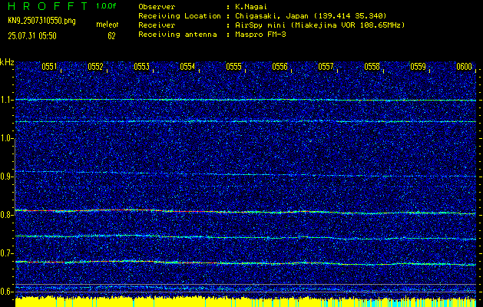This screenshot has width=483, height=307.
Task: Click the yellow signal level bar graph
Action: click(246, 302)
